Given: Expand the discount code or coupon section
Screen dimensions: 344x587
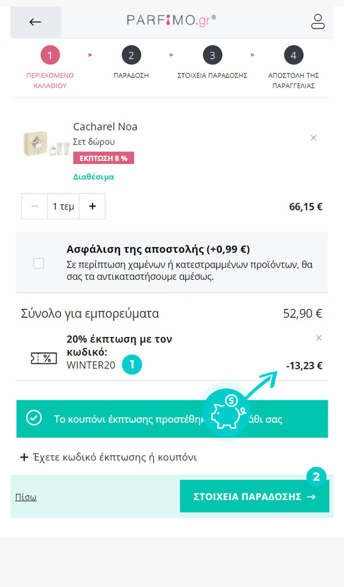Looking at the screenshot, I should click(x=108, y=457).
